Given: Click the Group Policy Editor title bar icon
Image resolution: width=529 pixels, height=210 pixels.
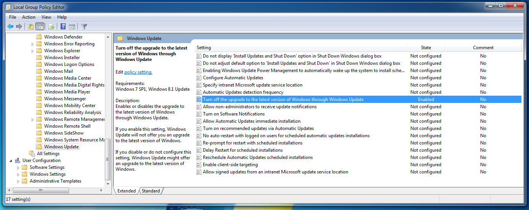Looking at the screenshot, I should 9,7.
